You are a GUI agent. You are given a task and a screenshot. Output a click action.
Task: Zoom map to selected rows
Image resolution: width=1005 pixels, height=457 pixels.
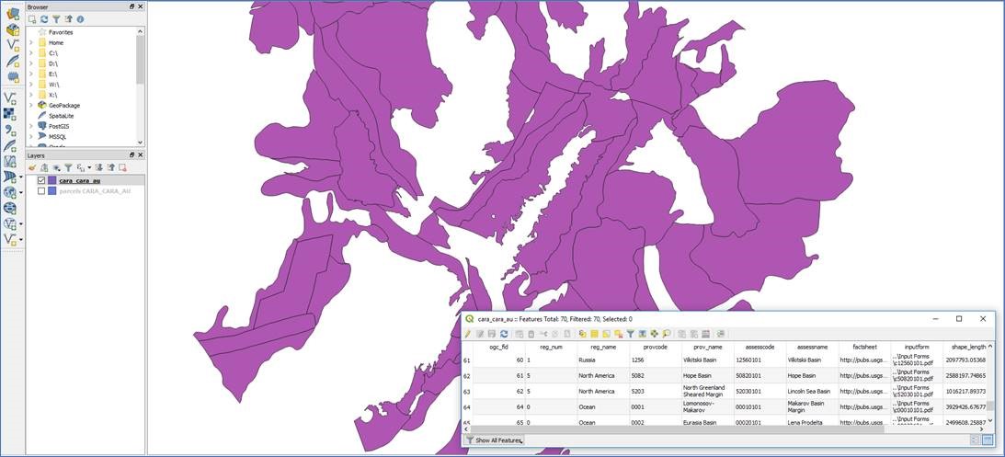[667, 333]
